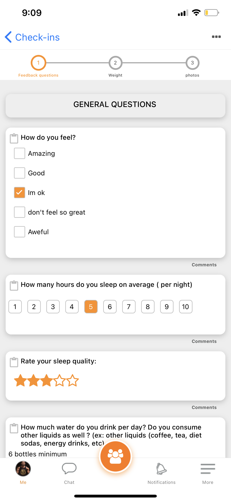Select 8 hours of sleep
This screenshot has height=502, width=231.
click(148, 307)
